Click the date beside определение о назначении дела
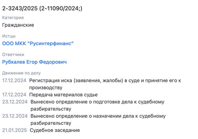Viewport: 198px width, 139px height. click(x=15, y=116)
